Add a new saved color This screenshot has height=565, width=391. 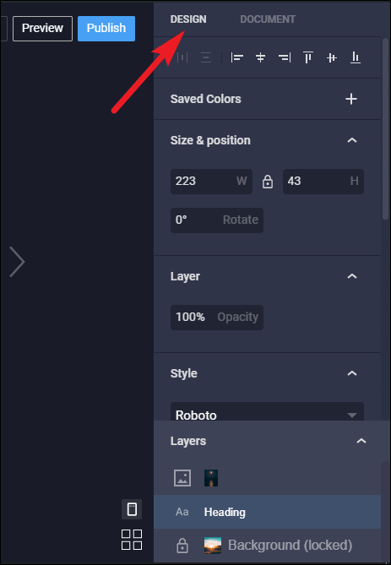point(351,99)
